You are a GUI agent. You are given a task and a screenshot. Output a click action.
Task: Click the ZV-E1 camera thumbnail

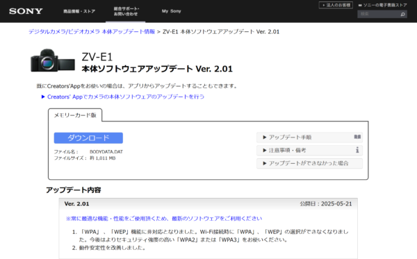click(53, 60)
